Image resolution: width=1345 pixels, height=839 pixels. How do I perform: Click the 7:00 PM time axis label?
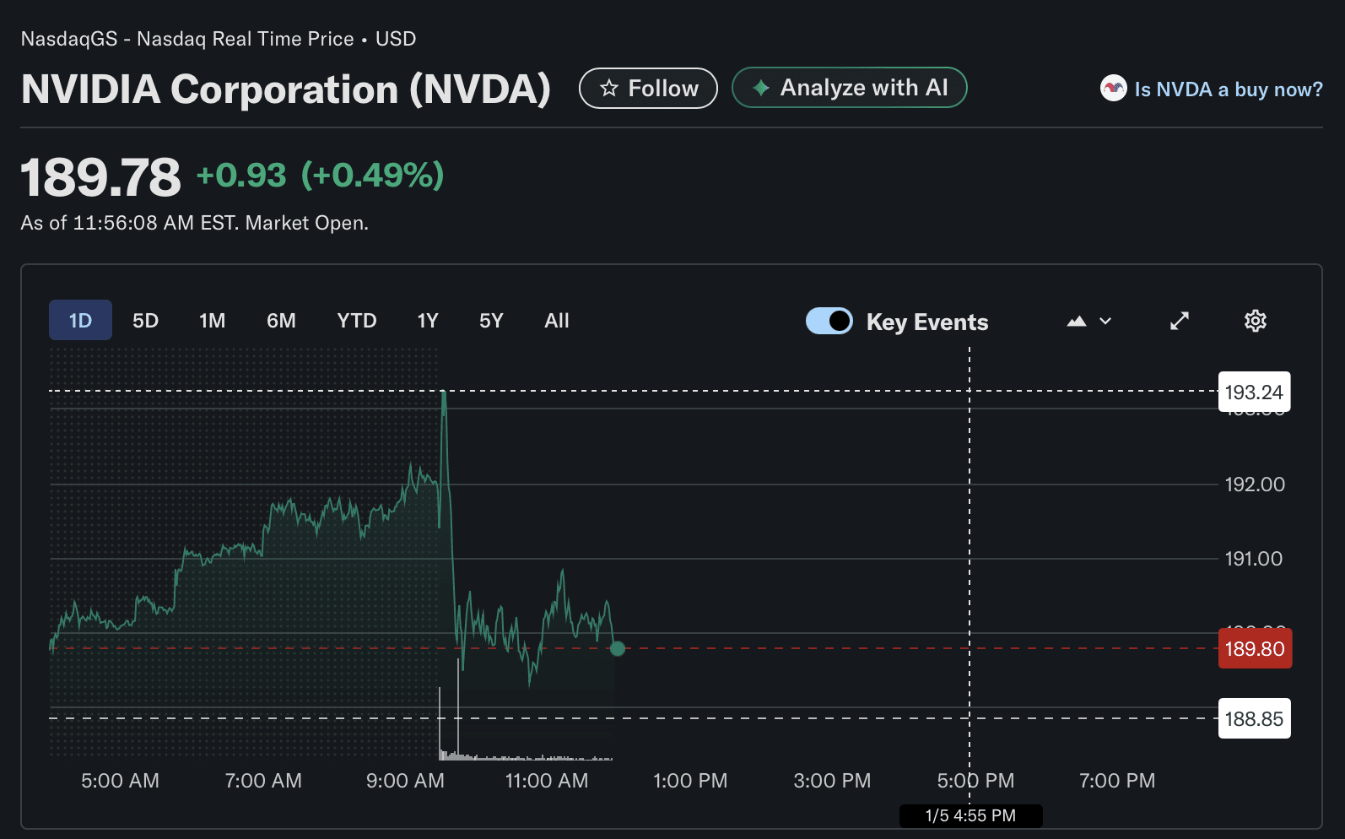pyautogui.click(x=1117, y=781)
